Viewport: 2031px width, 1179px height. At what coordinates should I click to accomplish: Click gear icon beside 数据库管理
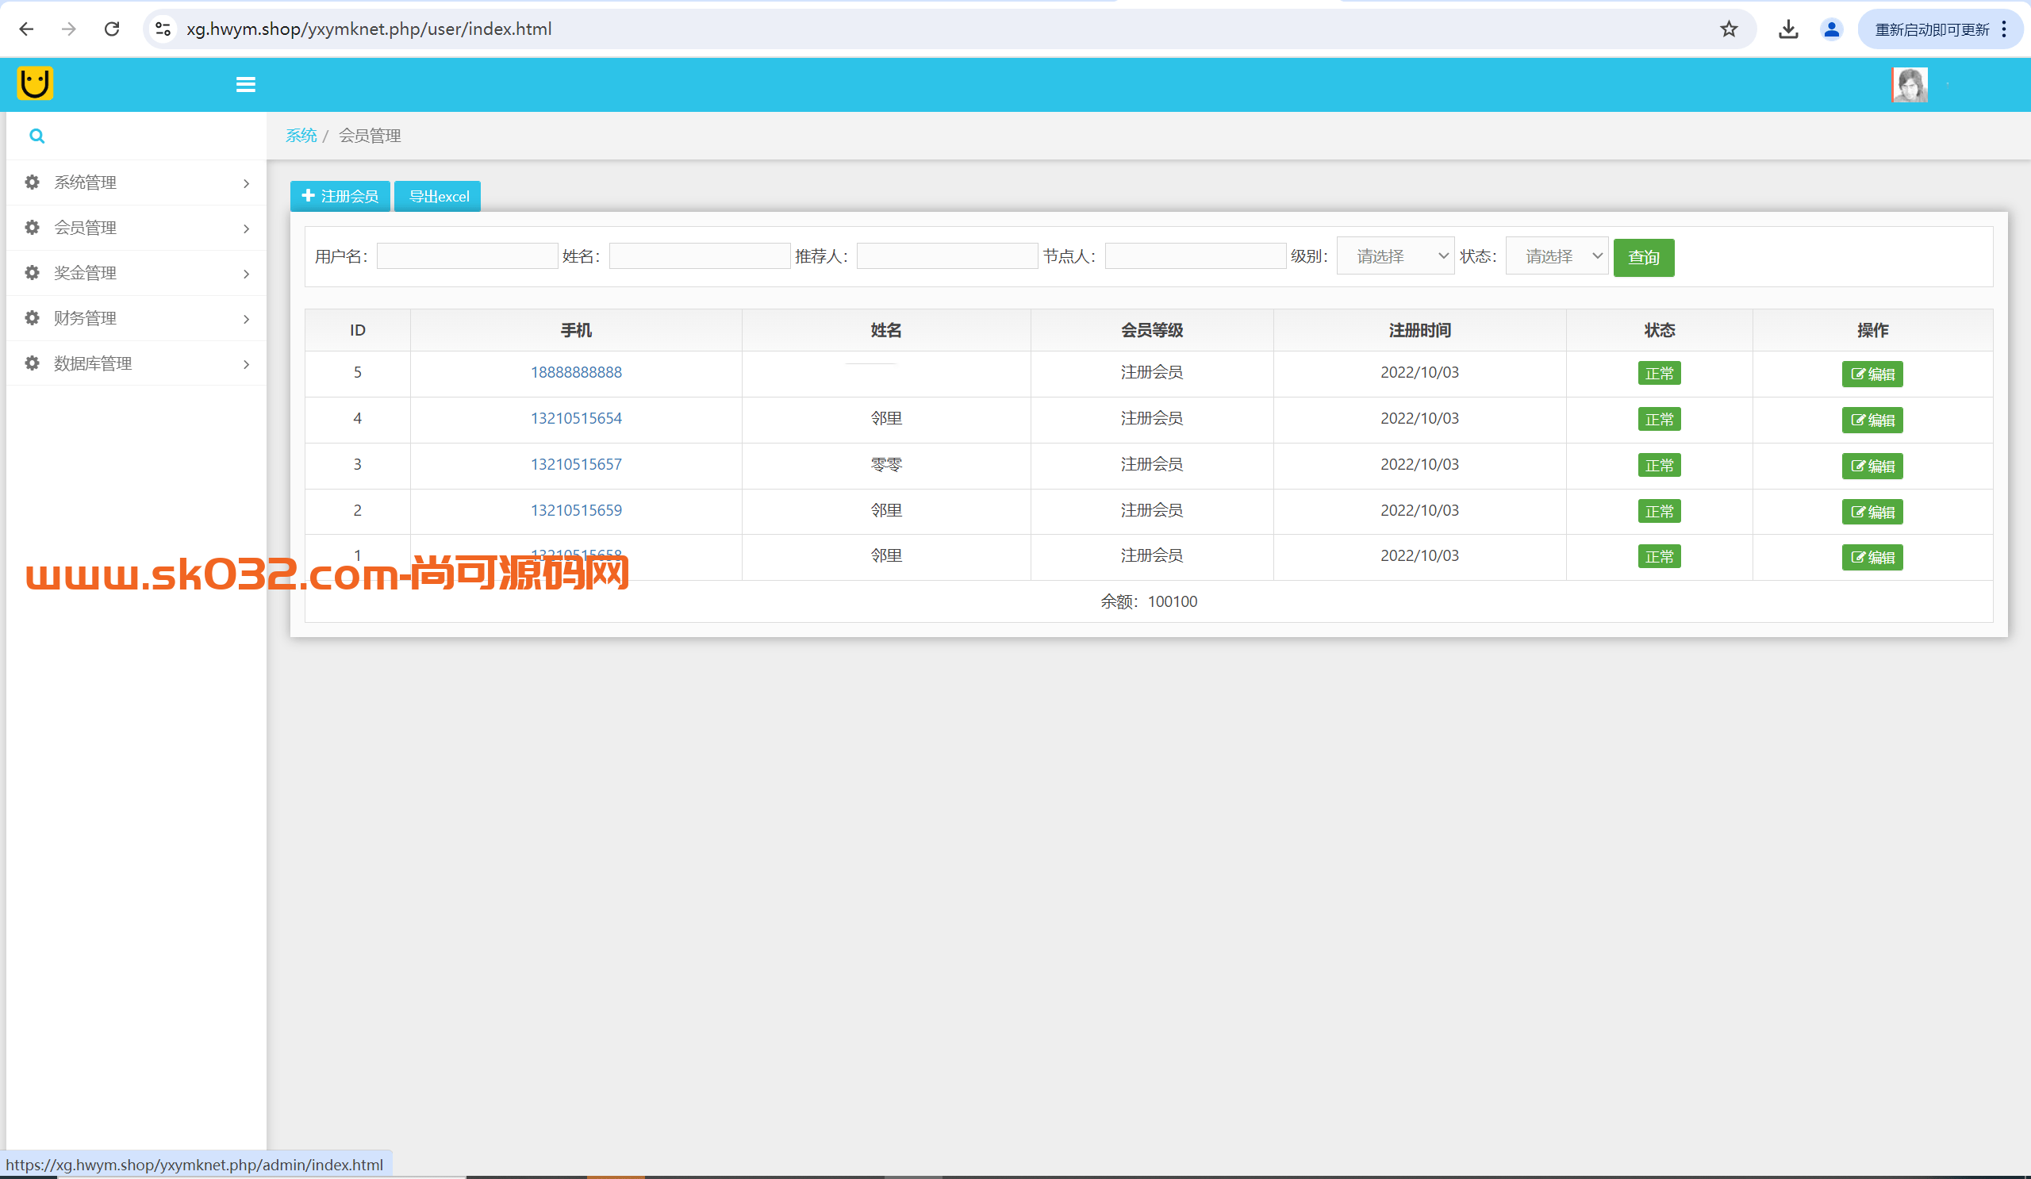point(33,363)
